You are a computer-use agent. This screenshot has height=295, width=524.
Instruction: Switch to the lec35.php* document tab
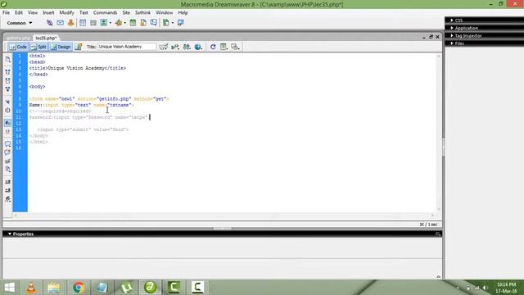click(46, 39)
